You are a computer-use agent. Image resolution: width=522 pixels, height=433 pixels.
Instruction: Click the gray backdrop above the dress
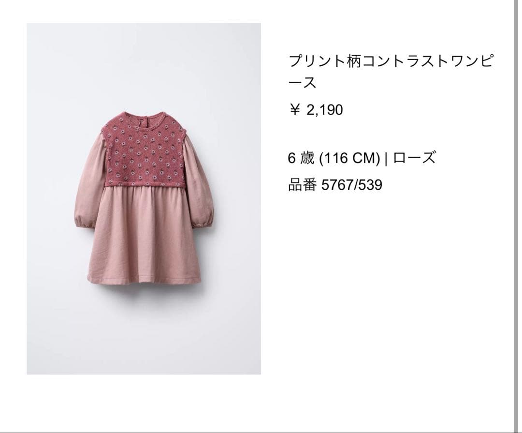click(144, 67)
